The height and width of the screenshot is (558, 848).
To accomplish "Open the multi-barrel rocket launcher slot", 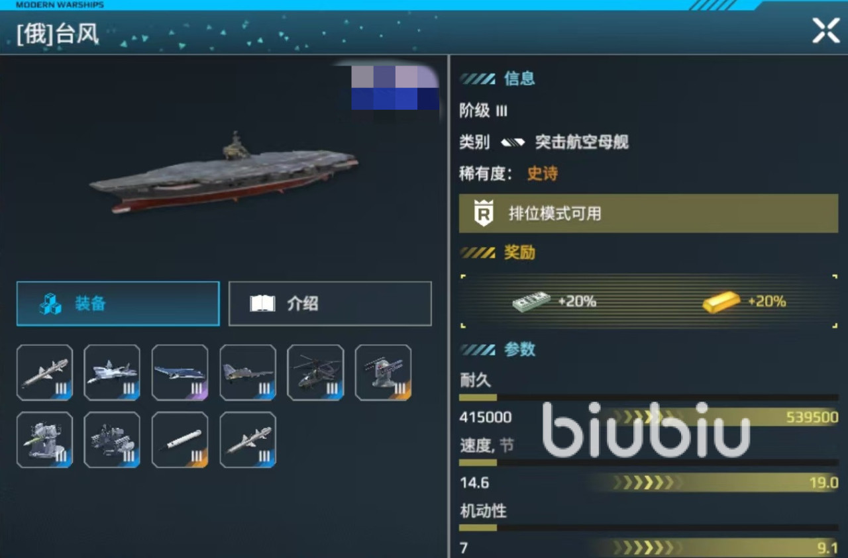I will pos(113,440).
